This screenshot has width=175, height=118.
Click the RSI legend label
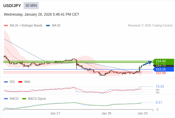click(12, 82)
